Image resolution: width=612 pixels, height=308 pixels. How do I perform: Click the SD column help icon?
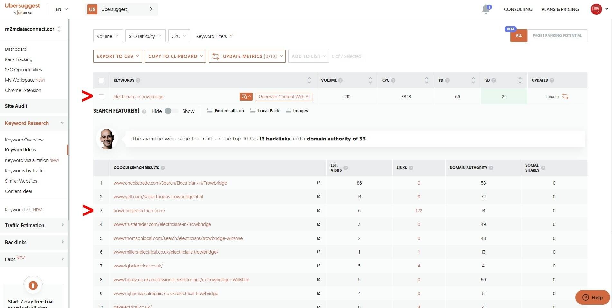coord(494,80)
